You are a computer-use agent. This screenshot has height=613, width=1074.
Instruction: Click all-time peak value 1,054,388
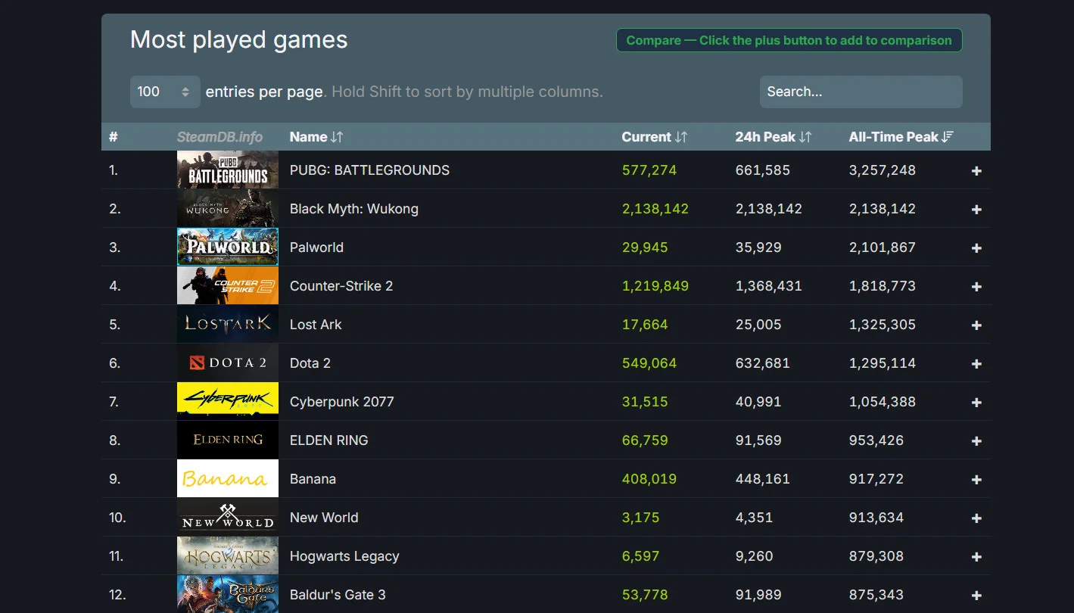click(883, 402)
